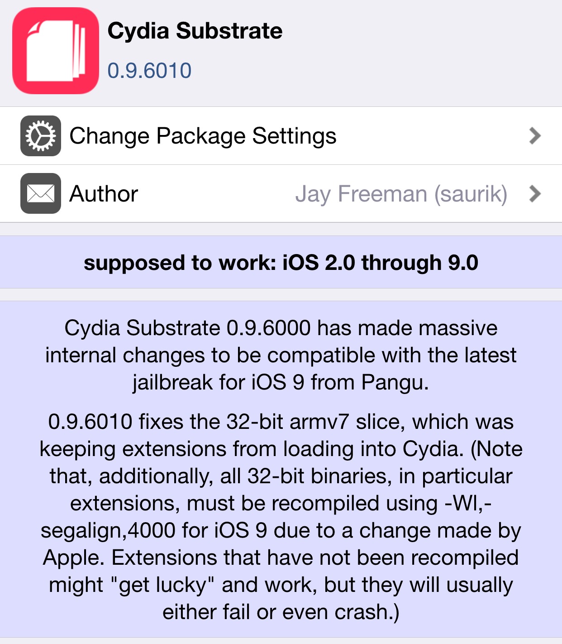The height and width of the screenshot is (644, 562).
Task: Tap "internal changes to be compatible" line
Action: pyautogui.click(x=281, y=355)
